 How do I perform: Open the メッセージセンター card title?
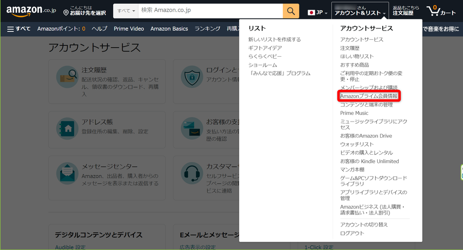coord(110,166)
